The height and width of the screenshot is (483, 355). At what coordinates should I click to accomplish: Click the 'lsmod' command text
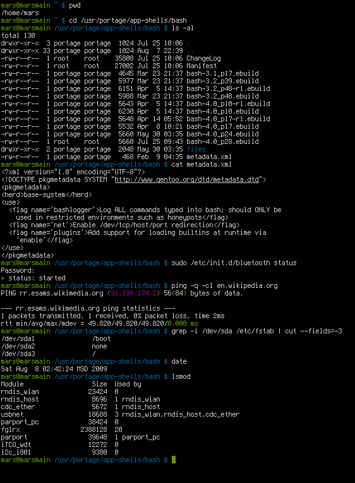[x=181, y=376]
